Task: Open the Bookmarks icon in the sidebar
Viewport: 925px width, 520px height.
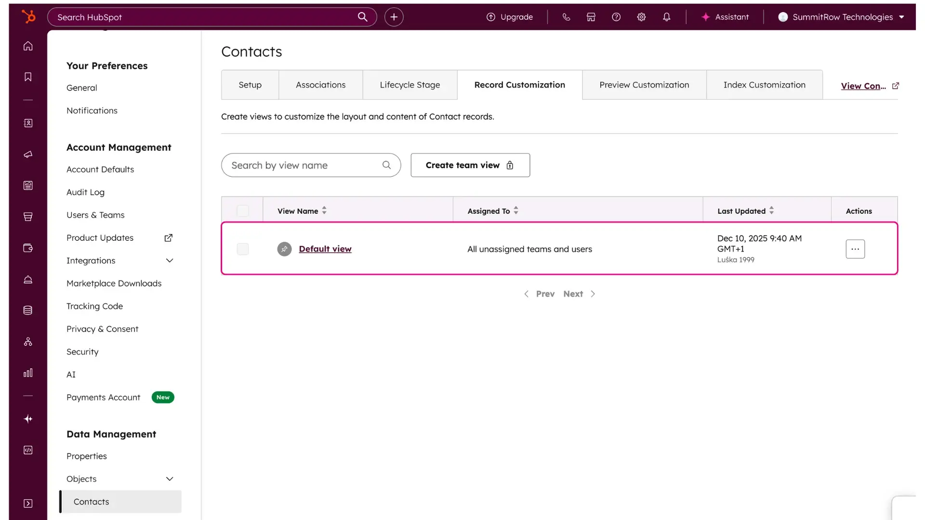Action: pos(27,77)
